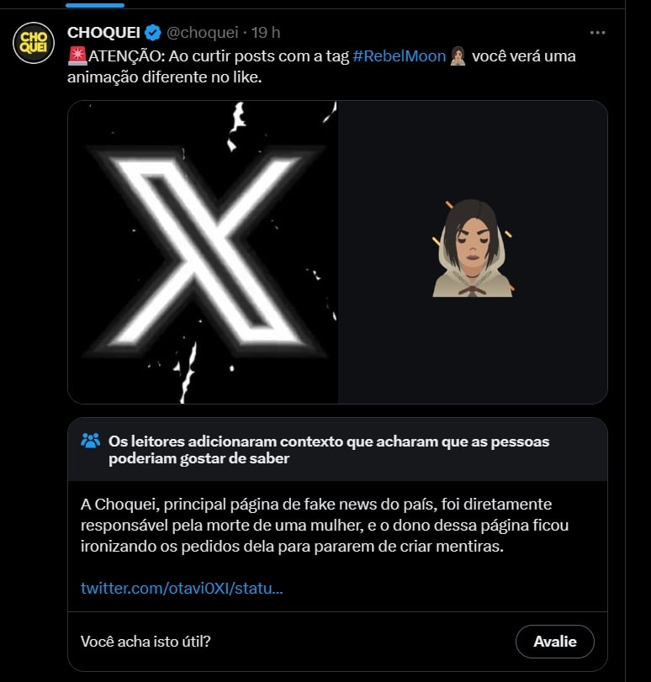This screenshot has width=651, height=682.
Task: Open the 19 h timestamp link
Action: (x=267, y=33)
